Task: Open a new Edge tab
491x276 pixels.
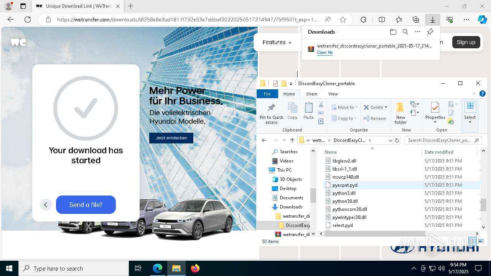Action: click(131, 6)
